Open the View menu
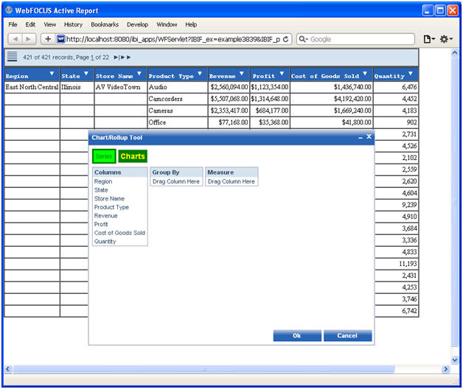463x389 pixels. pos(49,24)
